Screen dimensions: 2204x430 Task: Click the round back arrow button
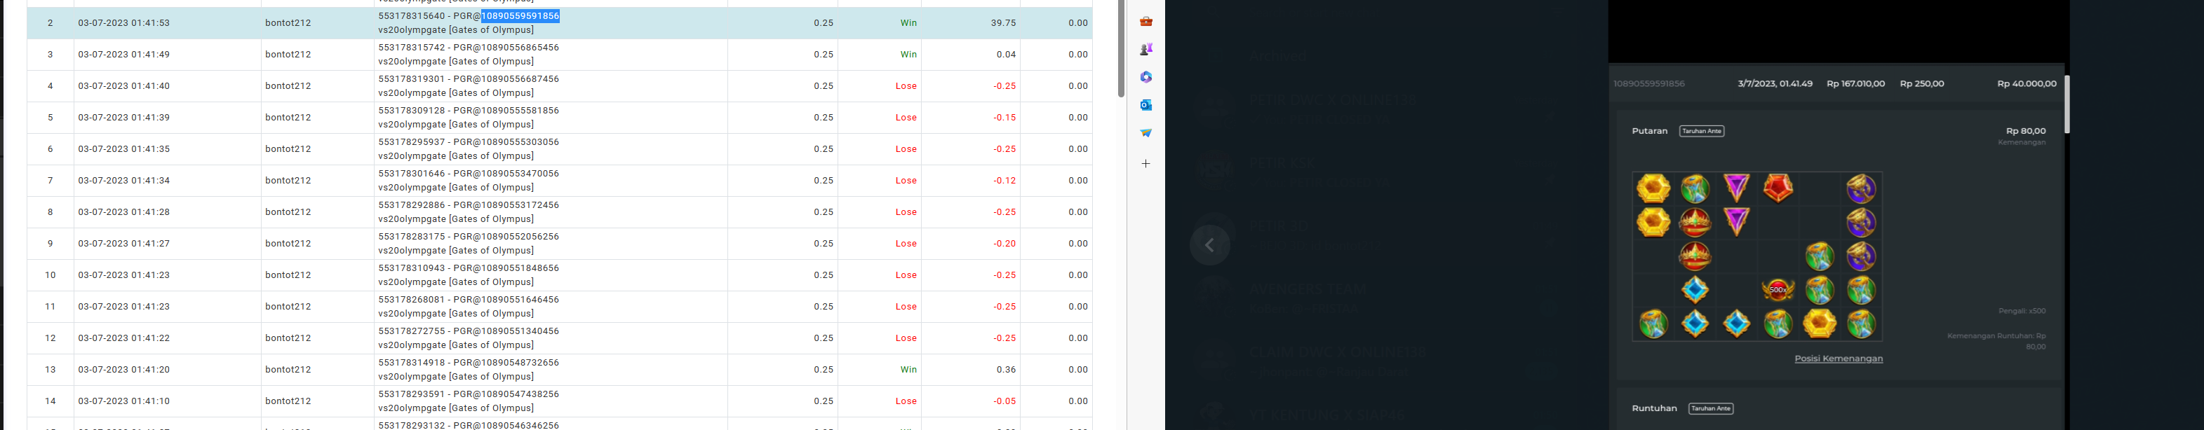tap(1210, 245)
